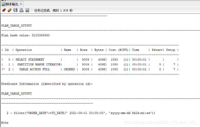Close the 脚本输出 tab
Screen dimensions: 200x127
point(21,4)
